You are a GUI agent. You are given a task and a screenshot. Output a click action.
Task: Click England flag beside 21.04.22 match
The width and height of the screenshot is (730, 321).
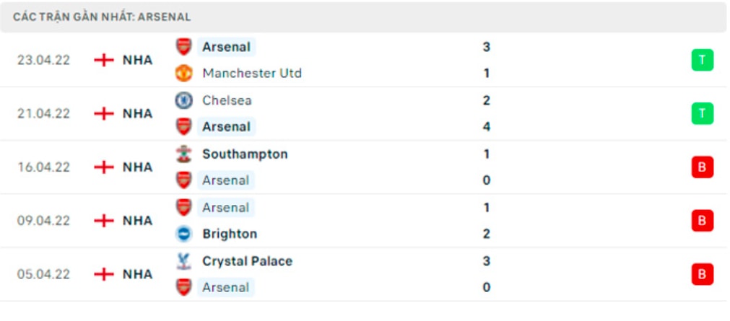click(x=104, y=113)
